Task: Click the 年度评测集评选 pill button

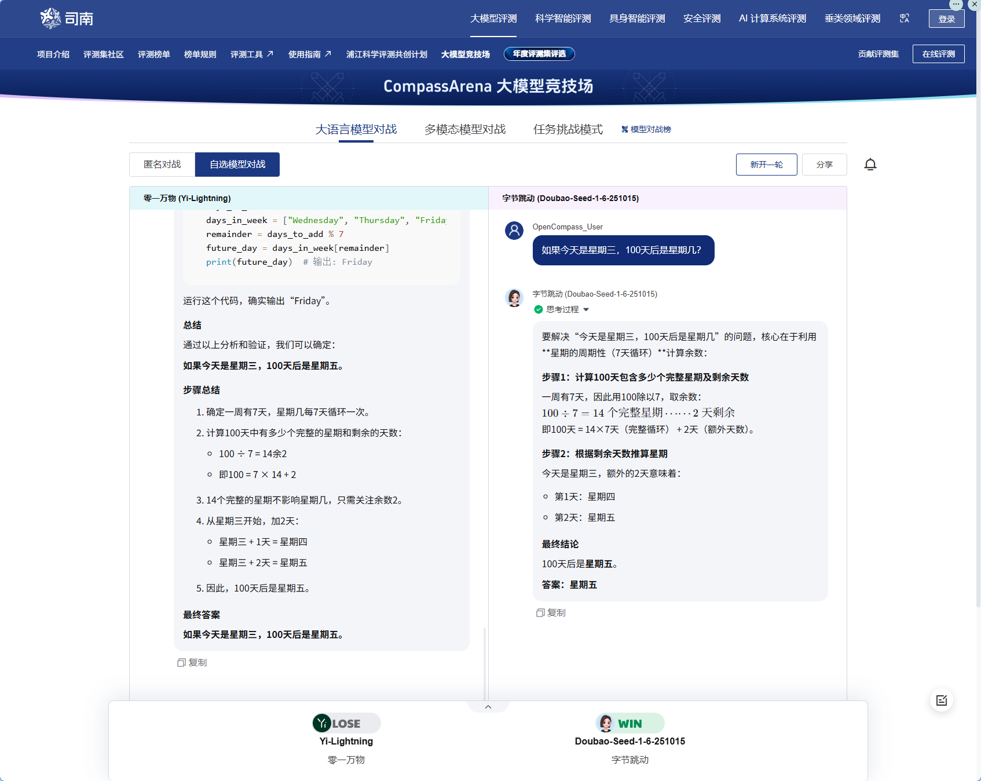Action: point(539,54)
